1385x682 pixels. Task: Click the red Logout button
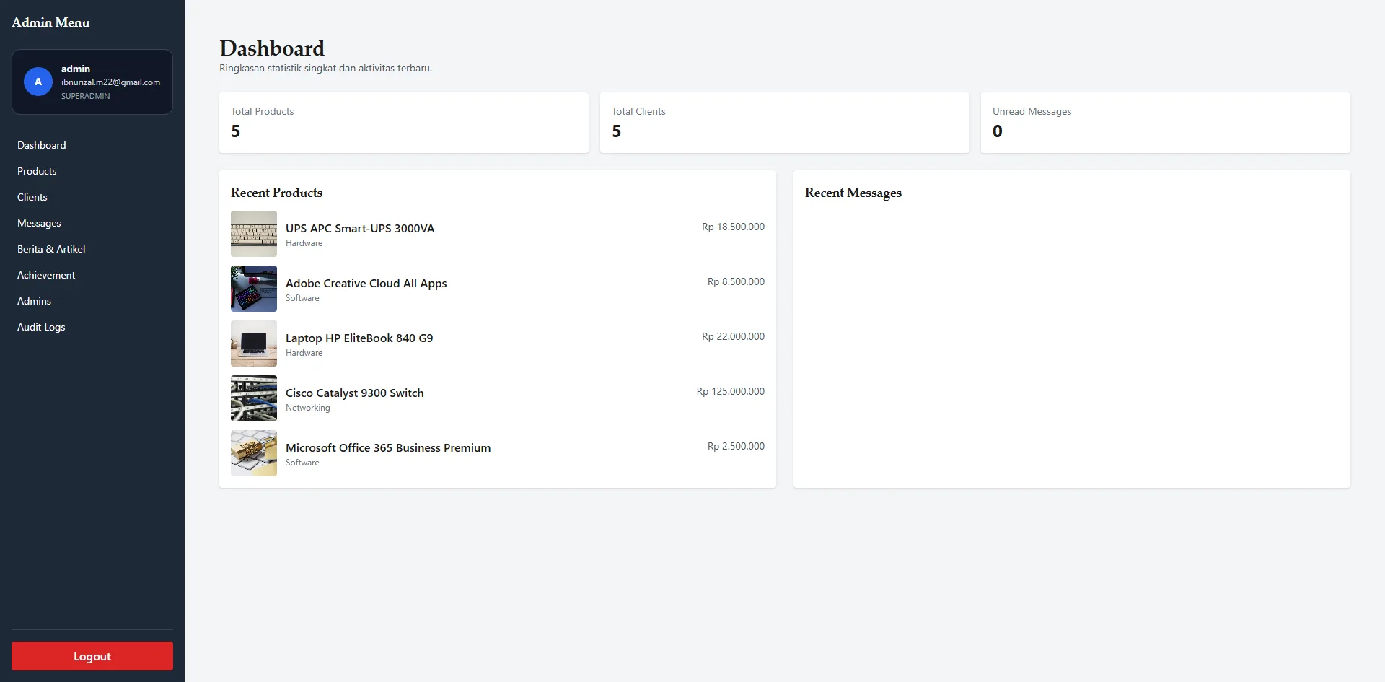click(92, 656)
